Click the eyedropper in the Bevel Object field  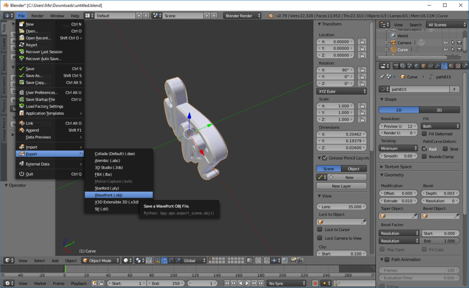[x=457, y=216]
